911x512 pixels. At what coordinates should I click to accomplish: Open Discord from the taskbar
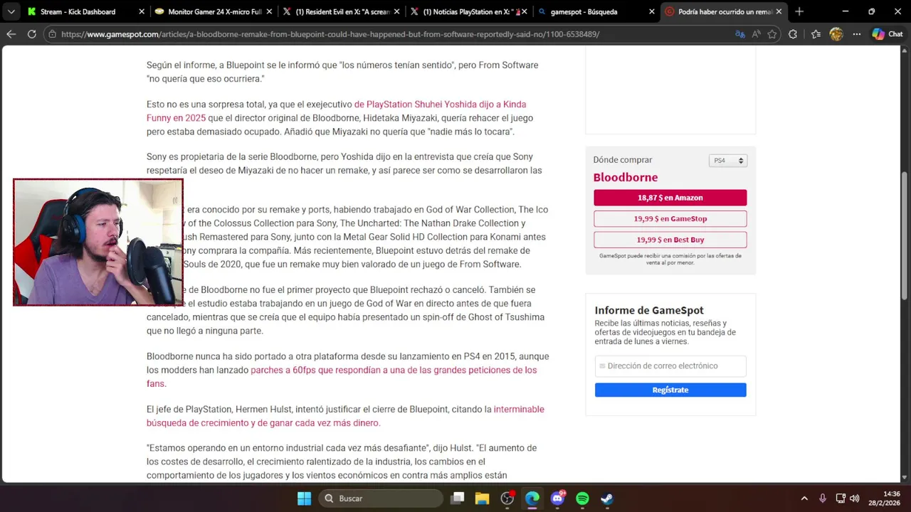click(x=557, y=498)
